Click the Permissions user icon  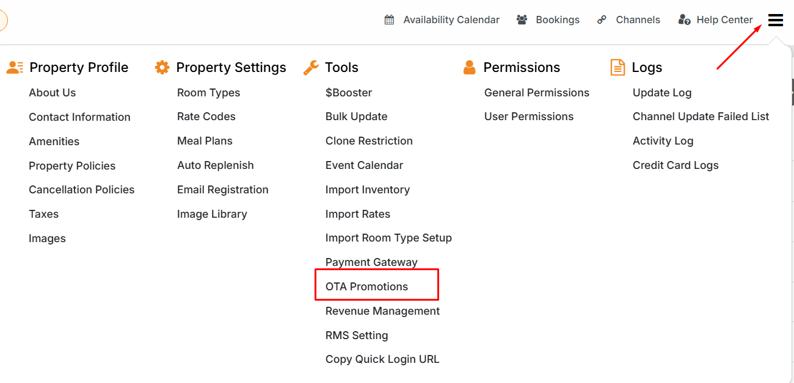[x=469, y=68]
